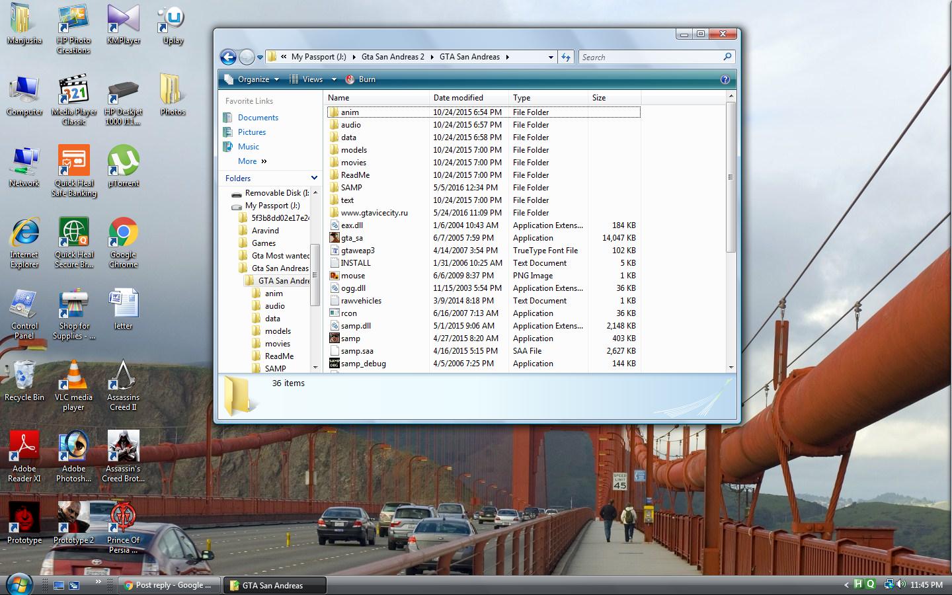Open the KMPlayer desktop shortcut

click(x=123, y=24)
